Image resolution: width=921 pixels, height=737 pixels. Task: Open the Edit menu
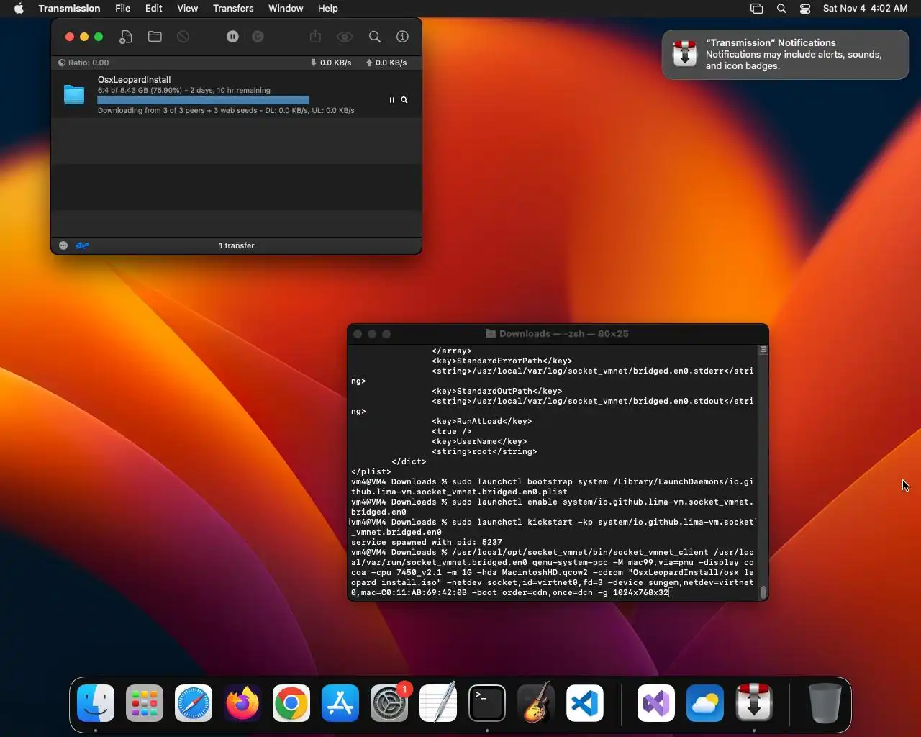pos(153,9)
